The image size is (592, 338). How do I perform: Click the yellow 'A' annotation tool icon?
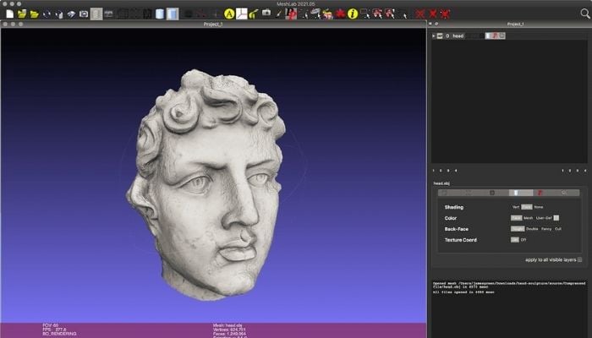(229, 14)
